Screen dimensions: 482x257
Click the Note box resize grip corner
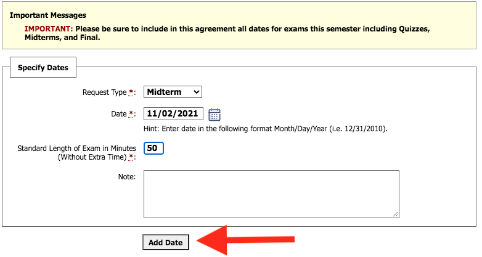(396, 214)
